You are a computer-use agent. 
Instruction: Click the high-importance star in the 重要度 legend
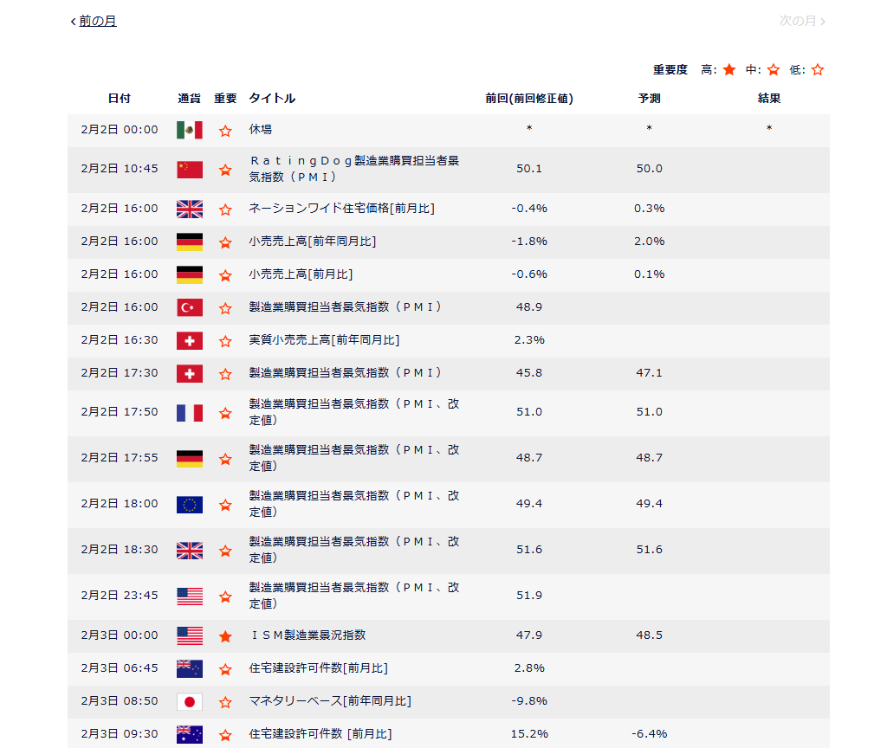point(729,70)
